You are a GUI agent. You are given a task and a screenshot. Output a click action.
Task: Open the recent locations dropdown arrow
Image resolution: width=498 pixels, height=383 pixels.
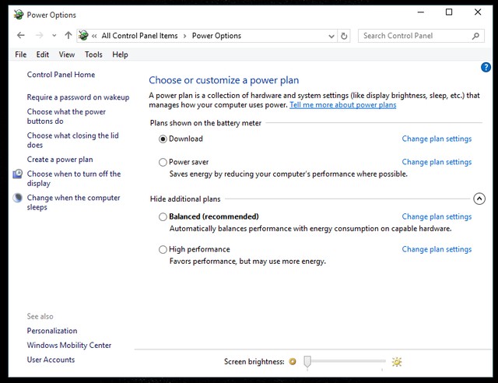click(54, 36)
